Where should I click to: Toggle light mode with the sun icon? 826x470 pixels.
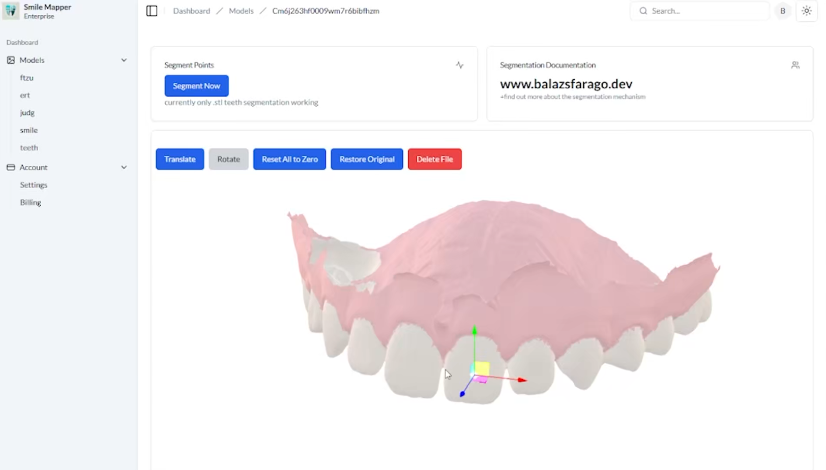point(807,10)
